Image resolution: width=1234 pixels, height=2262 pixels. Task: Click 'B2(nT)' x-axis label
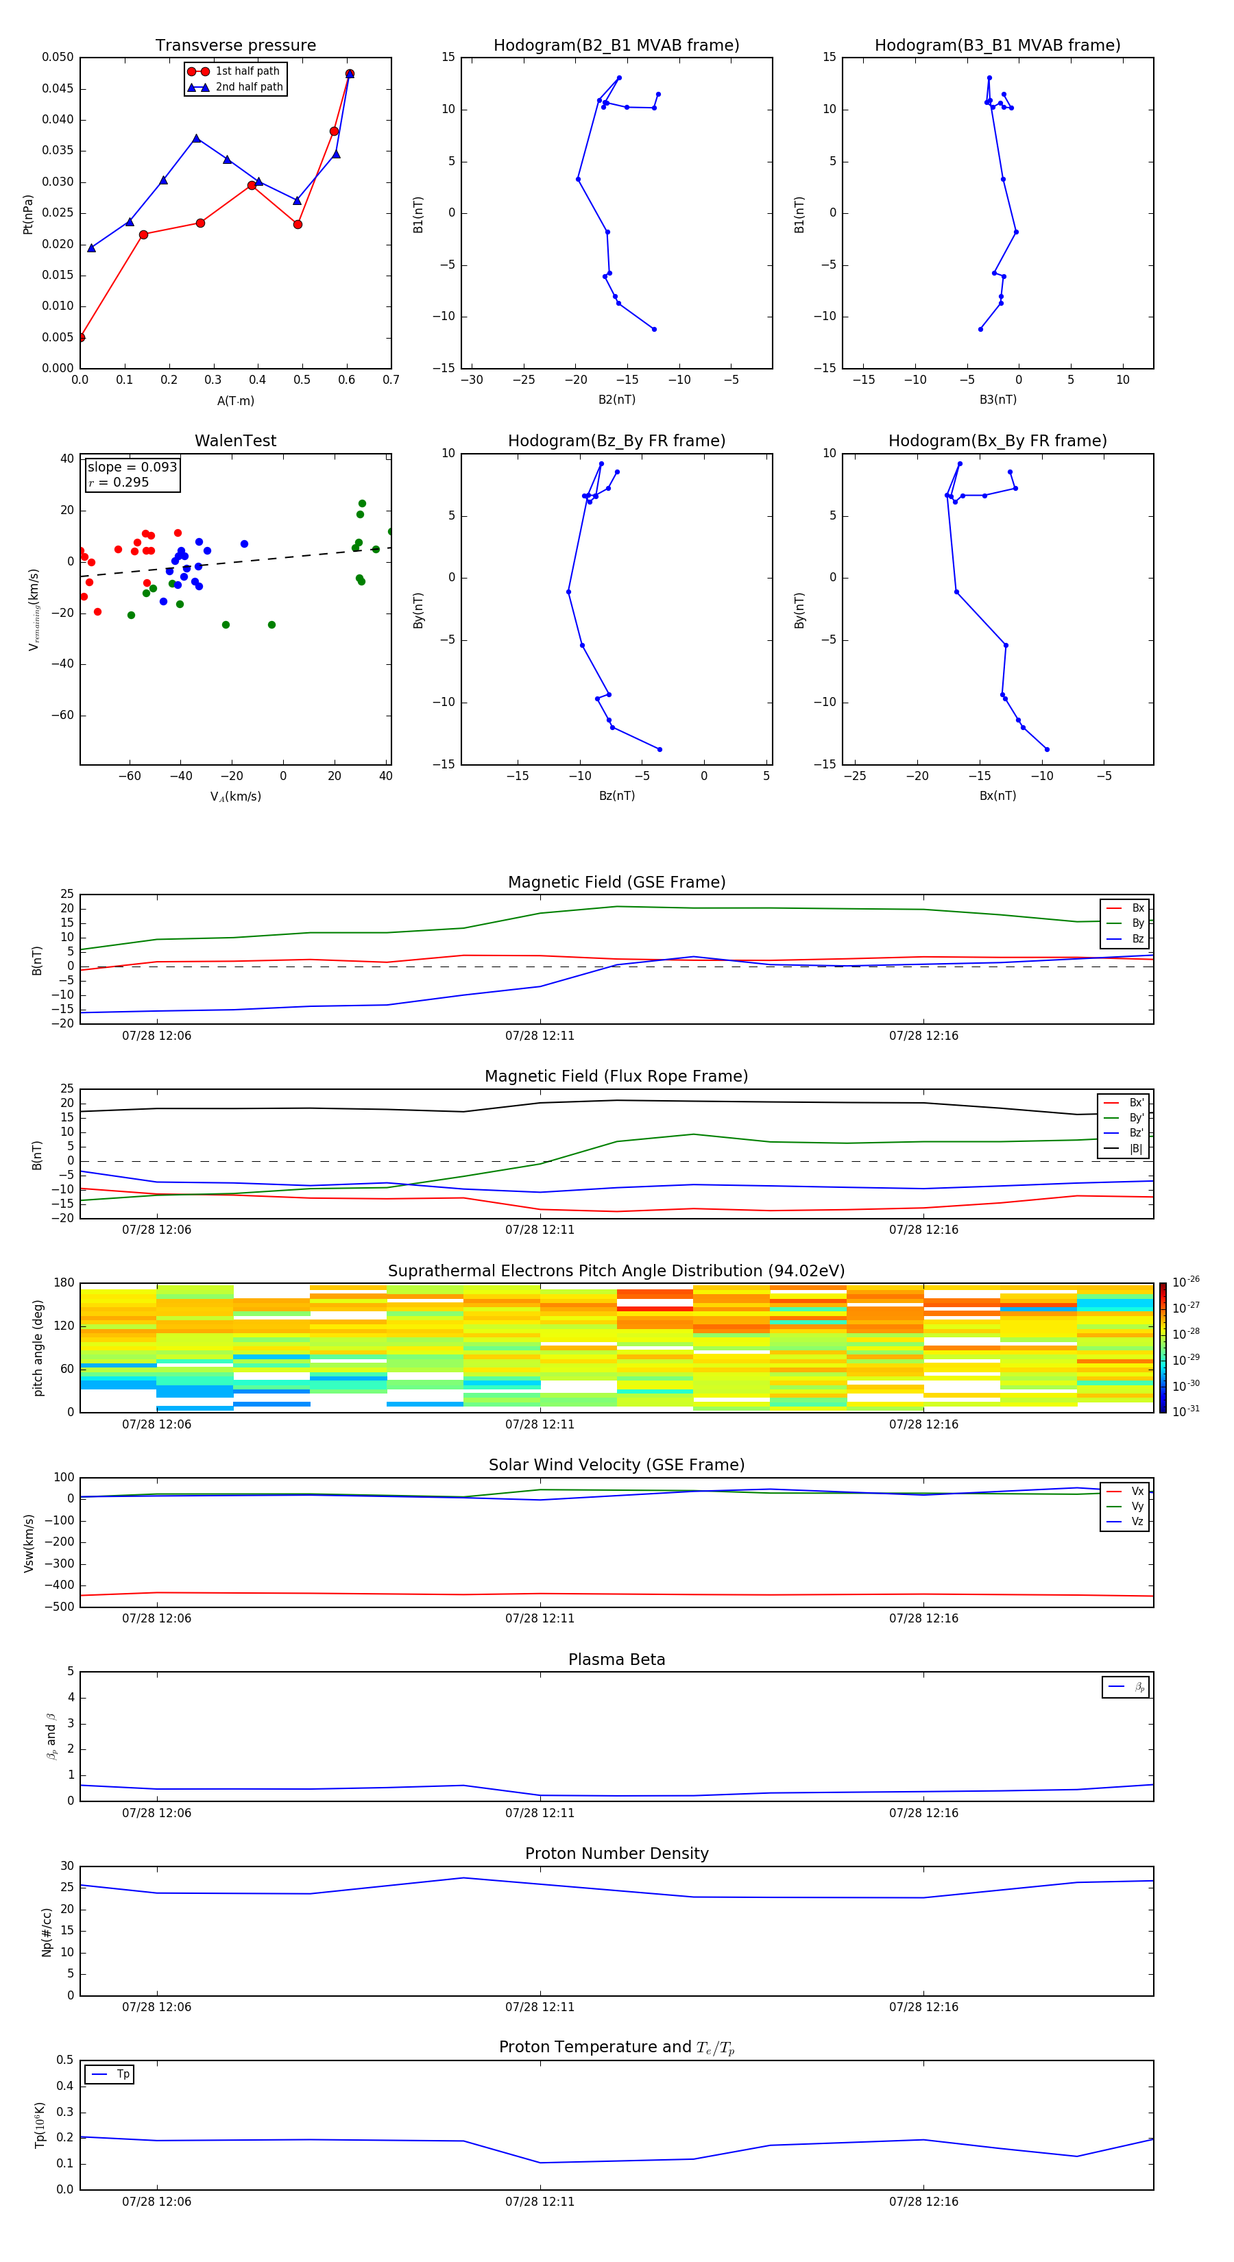tap(616, 400)
